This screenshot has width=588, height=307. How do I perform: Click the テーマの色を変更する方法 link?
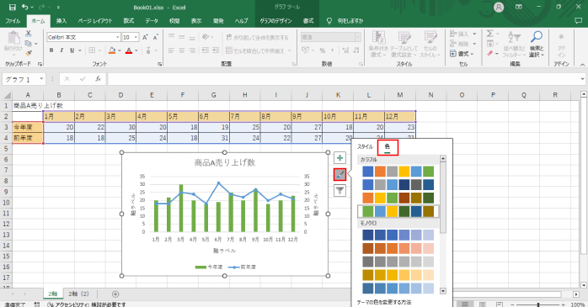pos(383,302)
